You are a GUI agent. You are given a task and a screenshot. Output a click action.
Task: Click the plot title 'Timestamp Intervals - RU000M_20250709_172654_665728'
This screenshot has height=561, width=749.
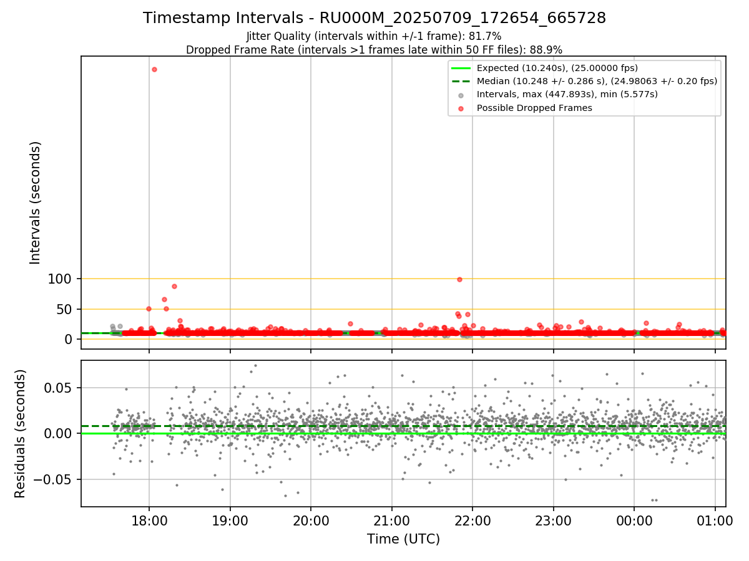click(374, 18)
